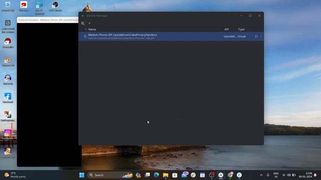Image resolution: width=321 pixels, height=180 pixels.
Task: Open the notification bell in the taskbar
Action: [315, 175]
